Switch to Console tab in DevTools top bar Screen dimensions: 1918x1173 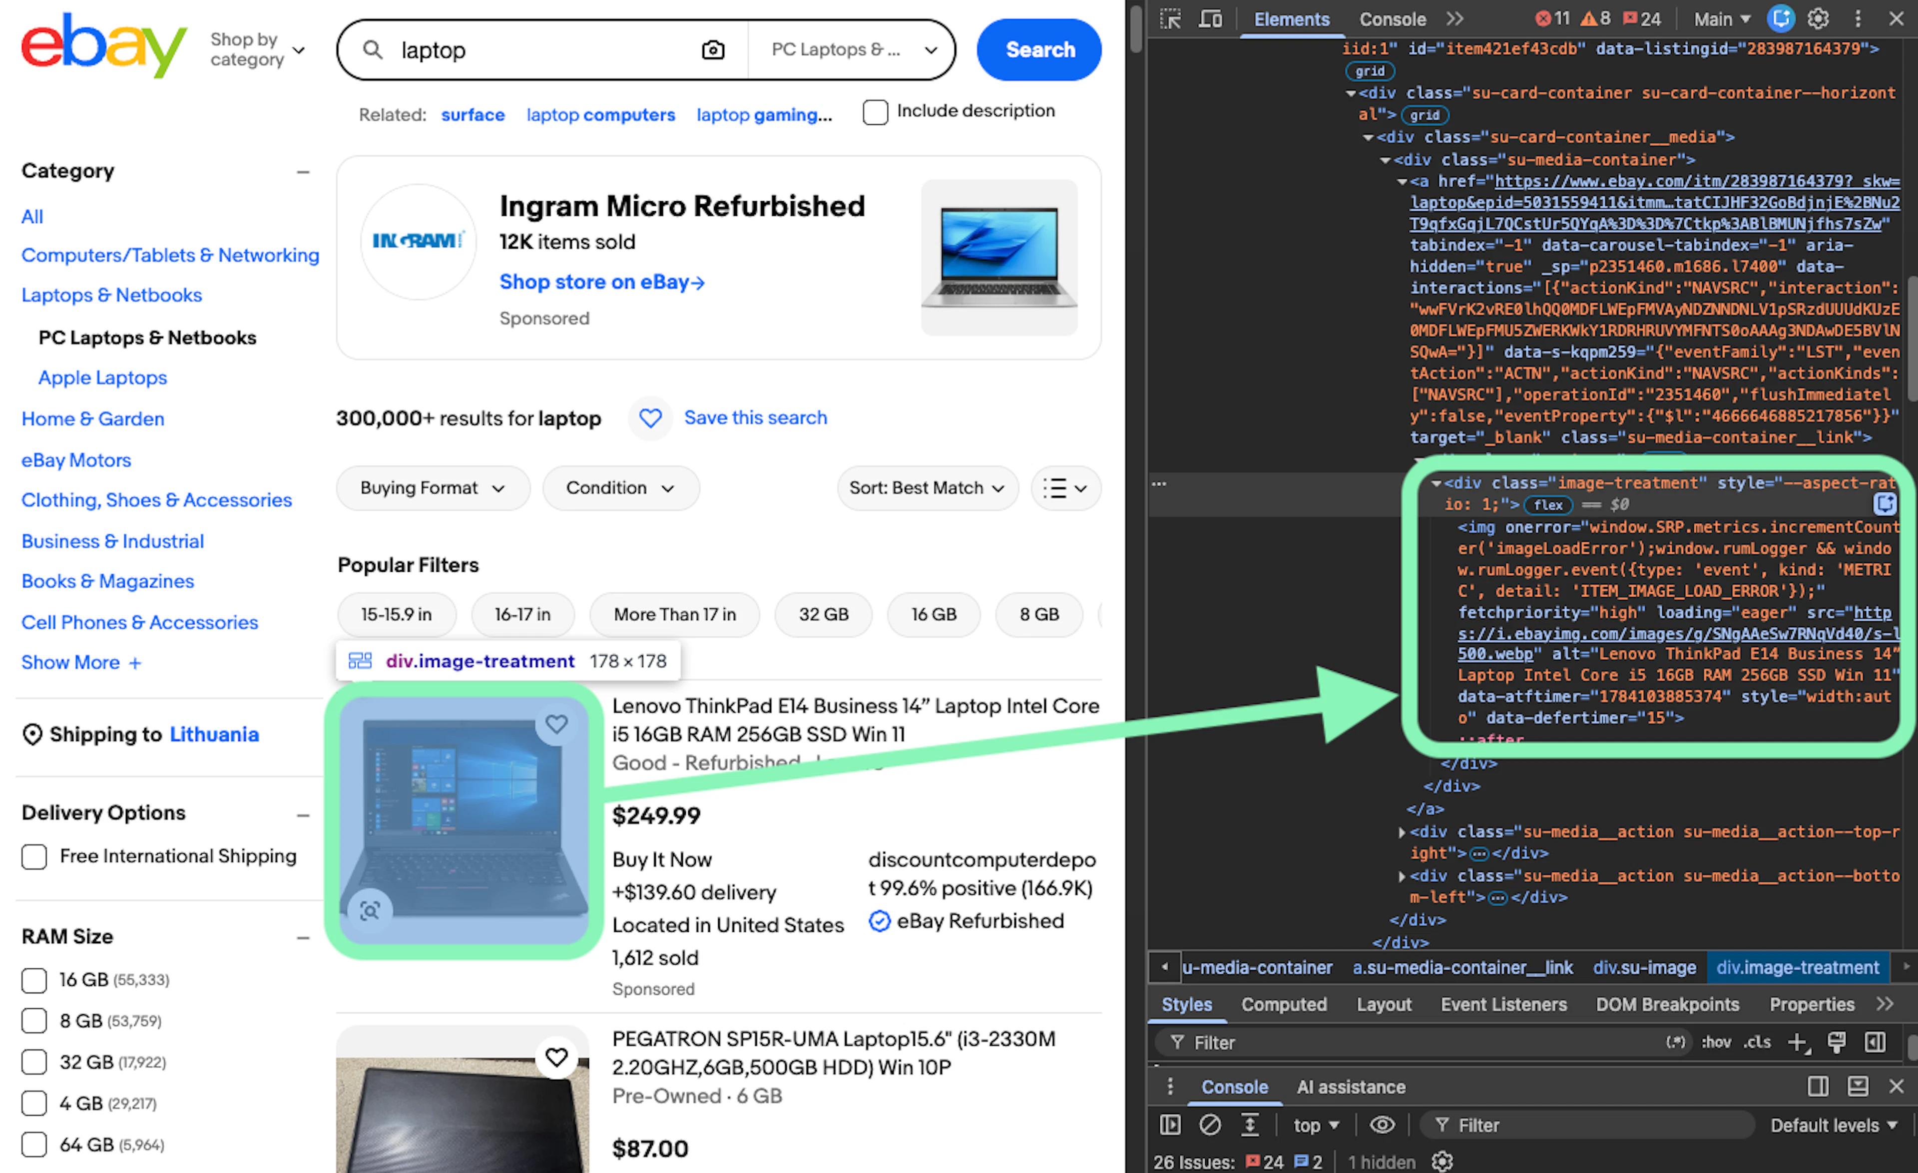click(1392, 18)
